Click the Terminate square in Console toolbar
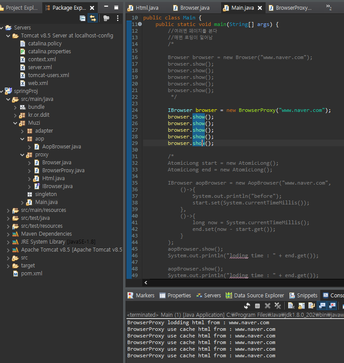 [x=257, y=306]
